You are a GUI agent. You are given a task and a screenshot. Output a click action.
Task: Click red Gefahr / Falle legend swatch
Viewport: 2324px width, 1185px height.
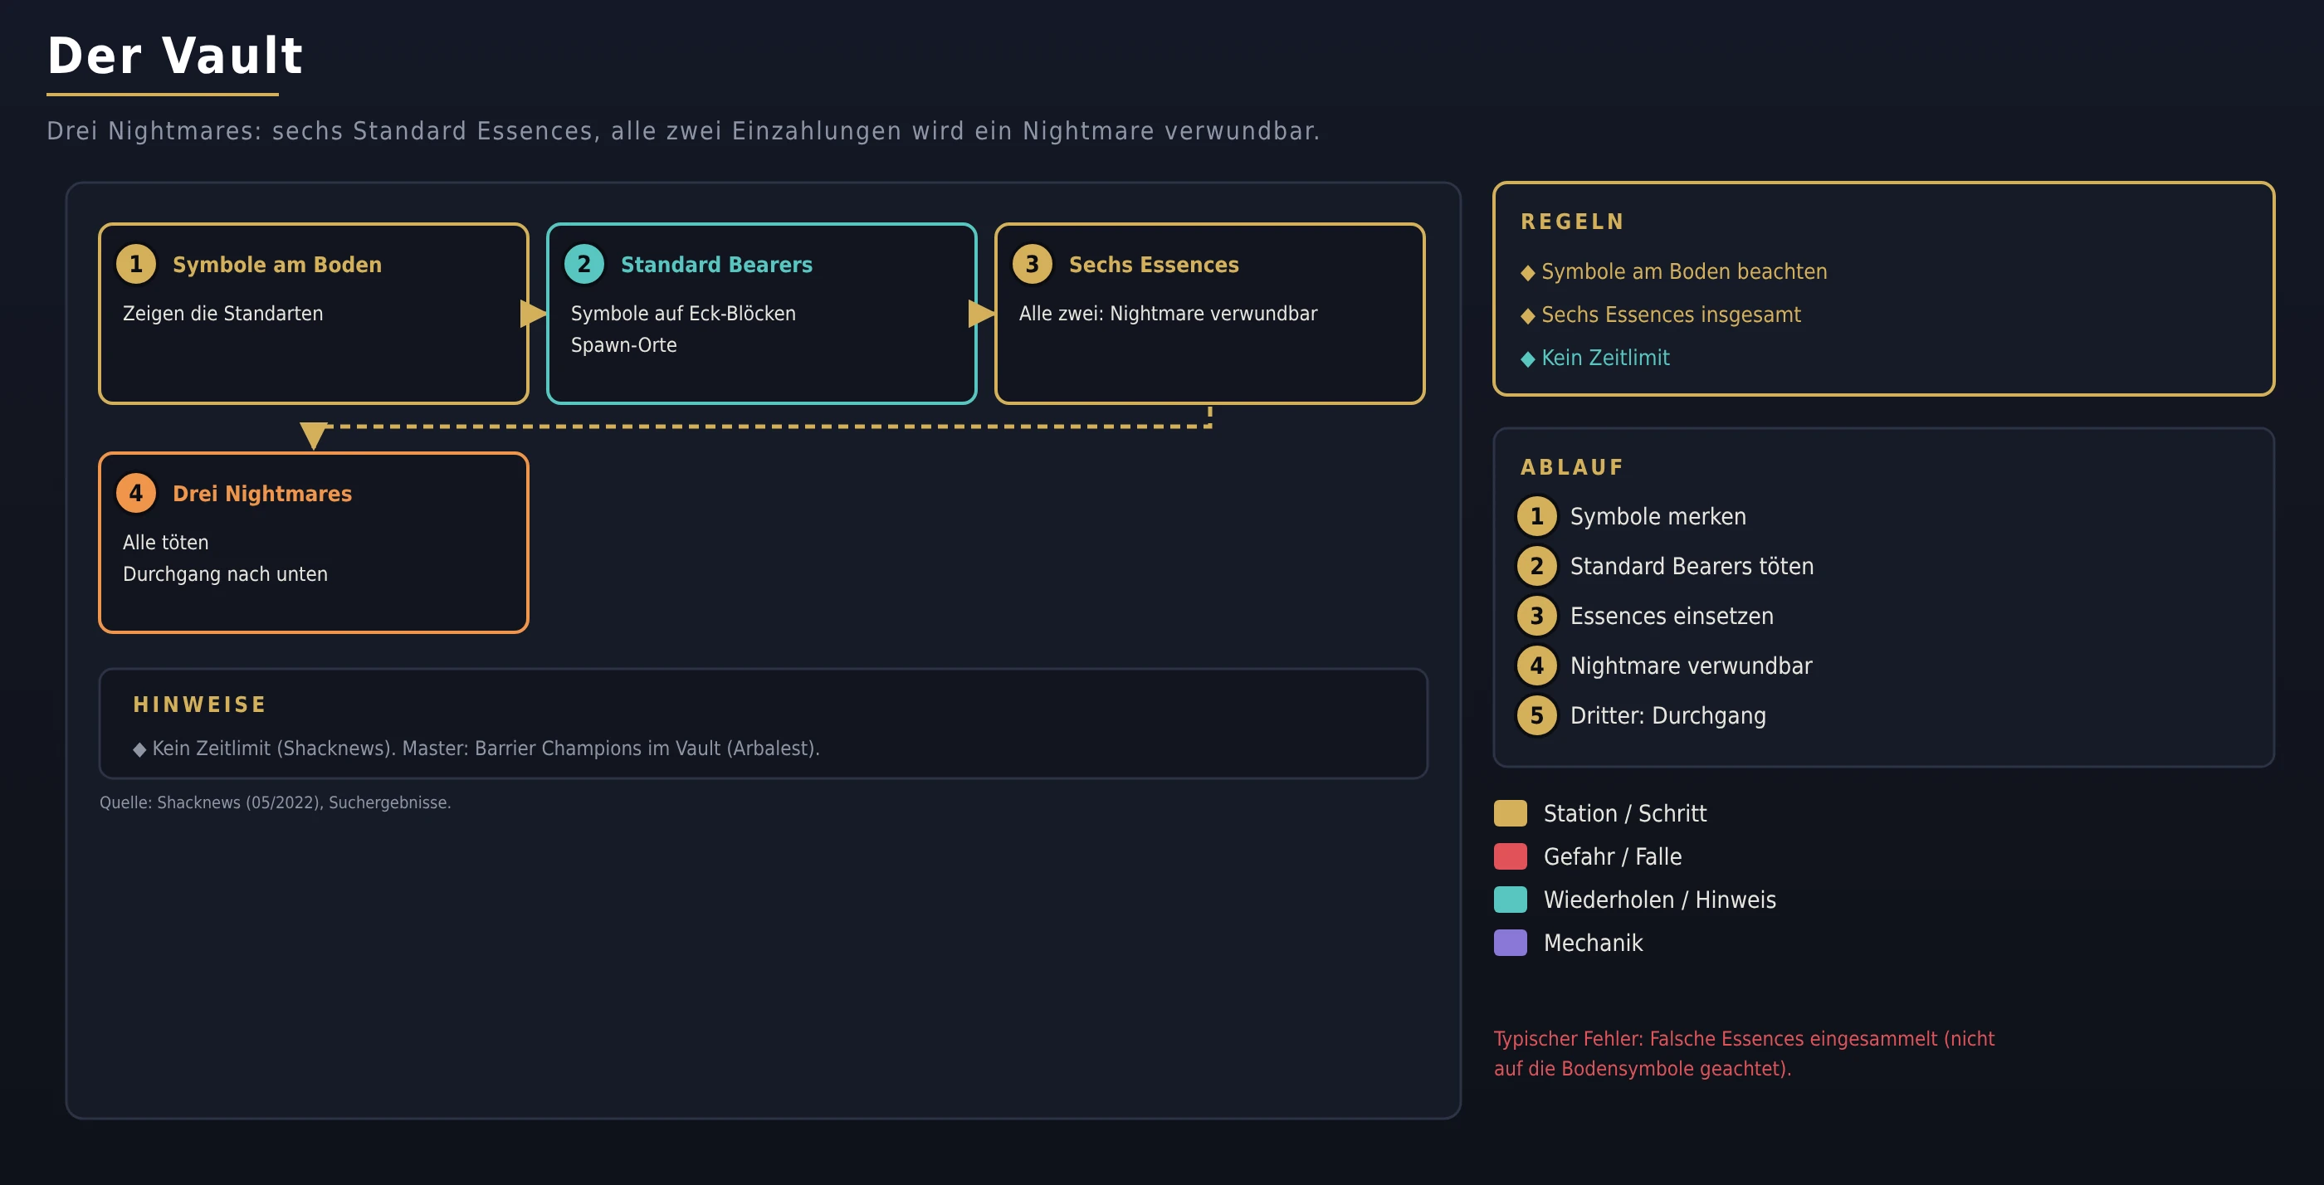1511,856
